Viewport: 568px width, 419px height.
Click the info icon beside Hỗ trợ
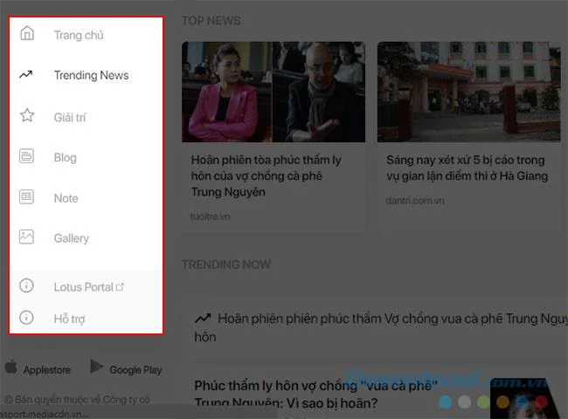pos(26,318)
